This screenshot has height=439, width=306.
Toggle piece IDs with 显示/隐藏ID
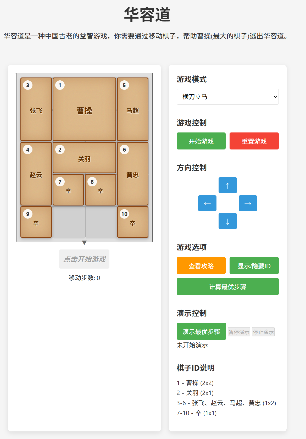coord(254,265)
